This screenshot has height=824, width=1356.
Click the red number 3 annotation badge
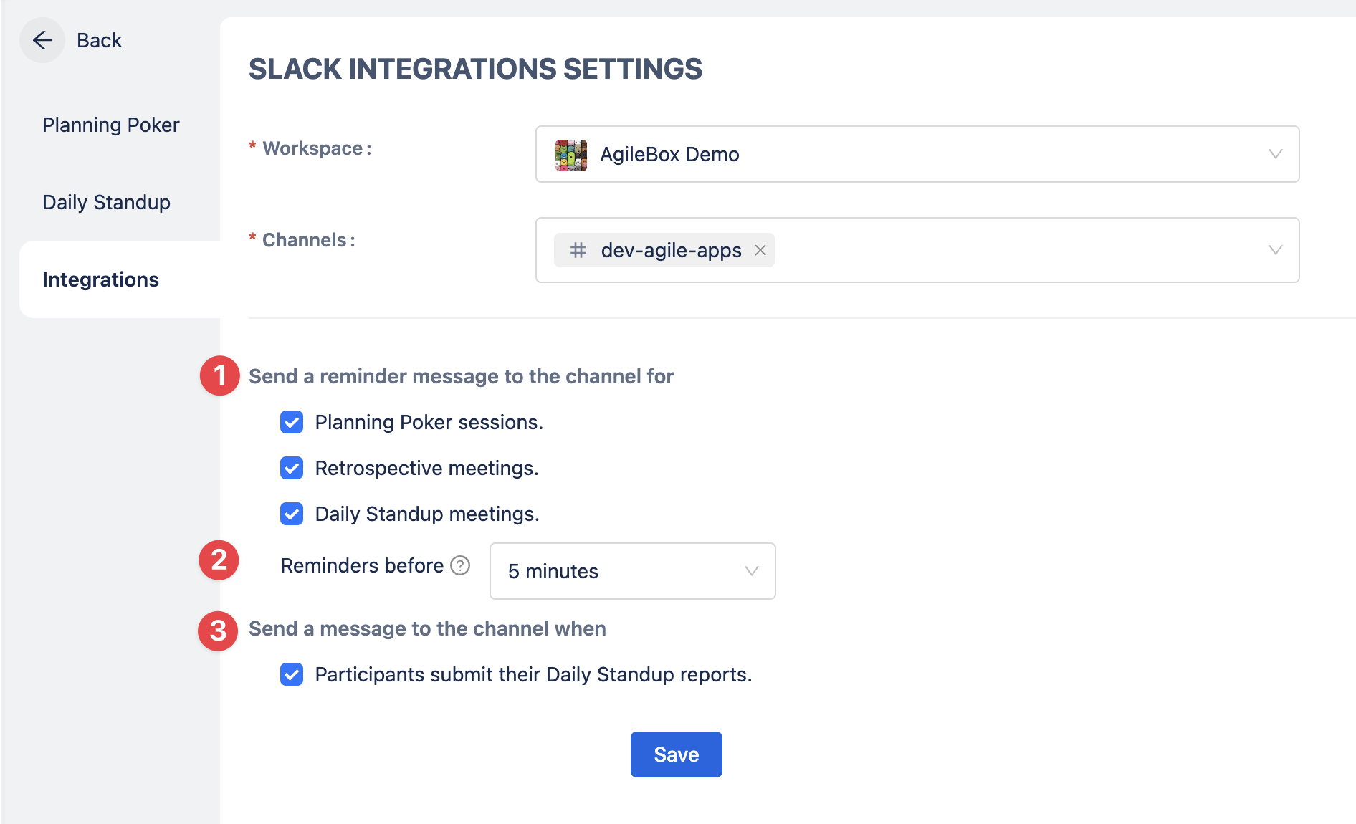pos(218,631)
